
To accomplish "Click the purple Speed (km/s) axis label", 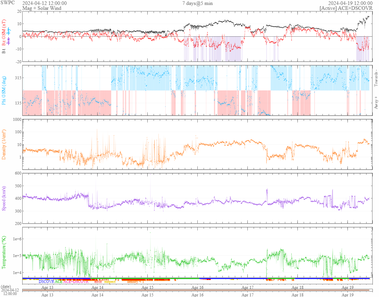I will [4, 198].
